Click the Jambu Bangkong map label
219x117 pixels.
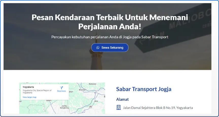pos(64,107)
